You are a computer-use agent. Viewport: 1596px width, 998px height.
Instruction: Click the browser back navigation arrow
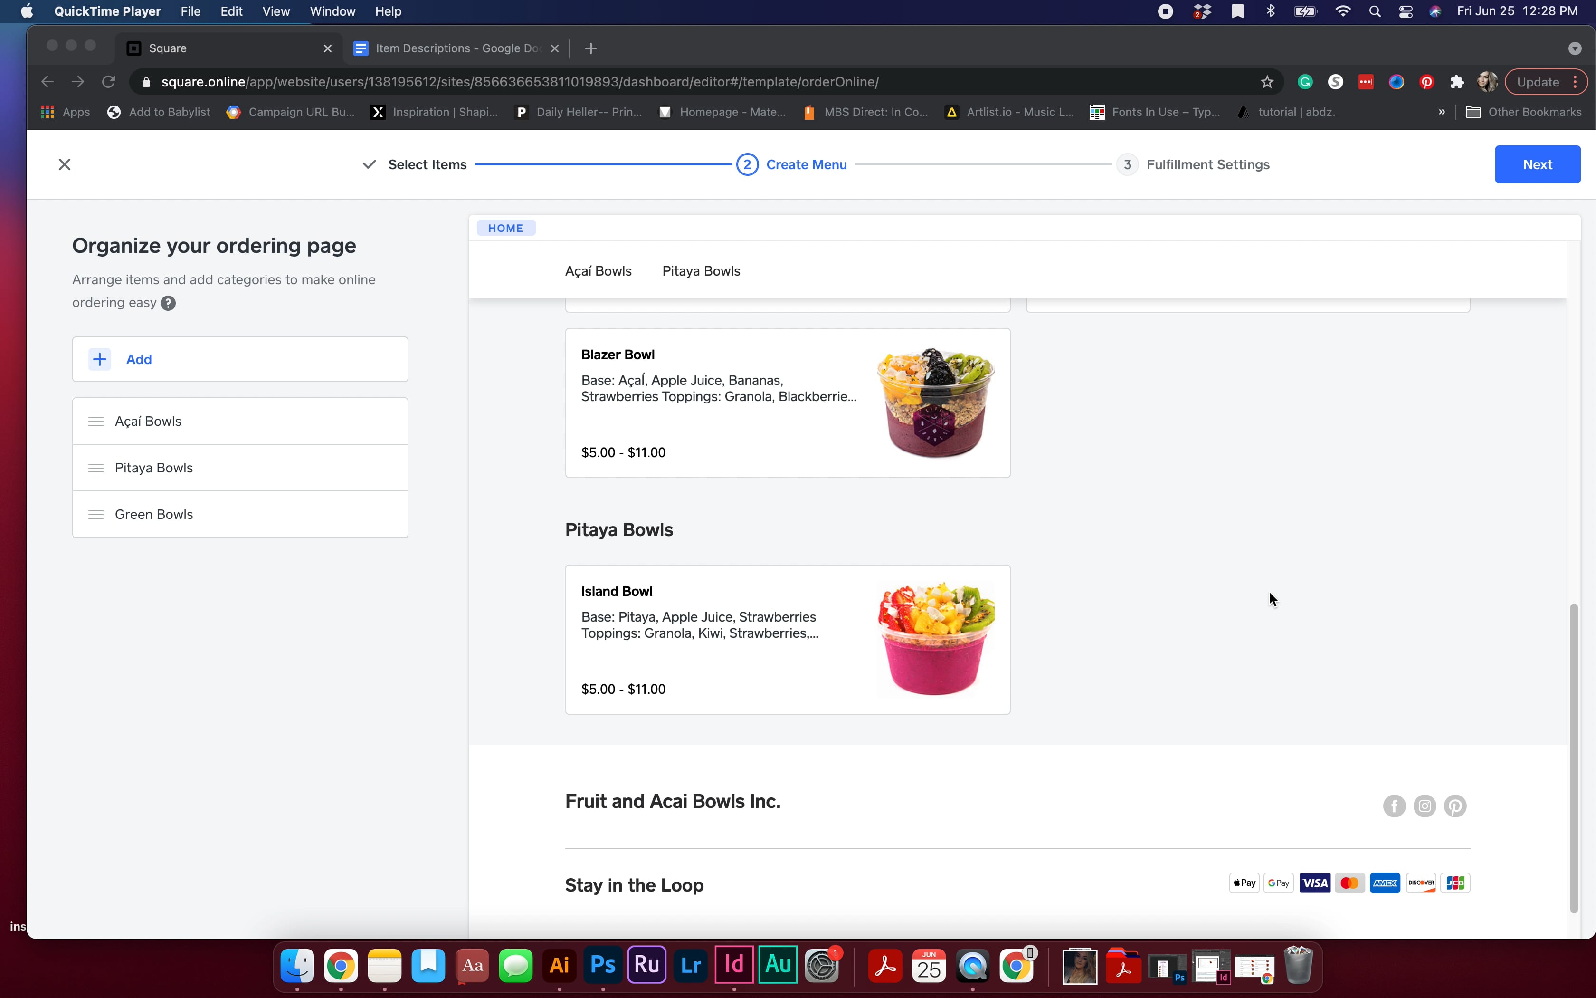(47, 82)
